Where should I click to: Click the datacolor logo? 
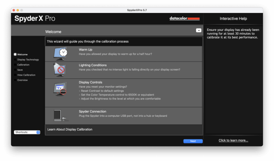[184, 18]
